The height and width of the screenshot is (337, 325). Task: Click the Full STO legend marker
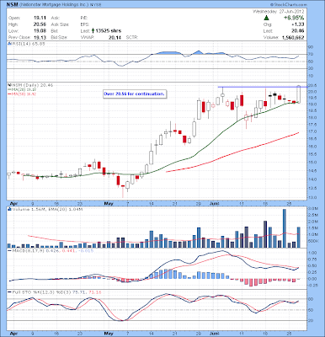9,292
